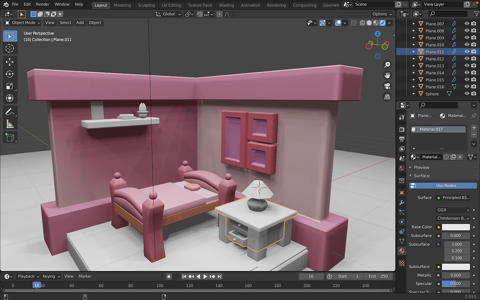Open the Object Constraints properties tab
The image size is (480, 300).
[x=402, y=232]
